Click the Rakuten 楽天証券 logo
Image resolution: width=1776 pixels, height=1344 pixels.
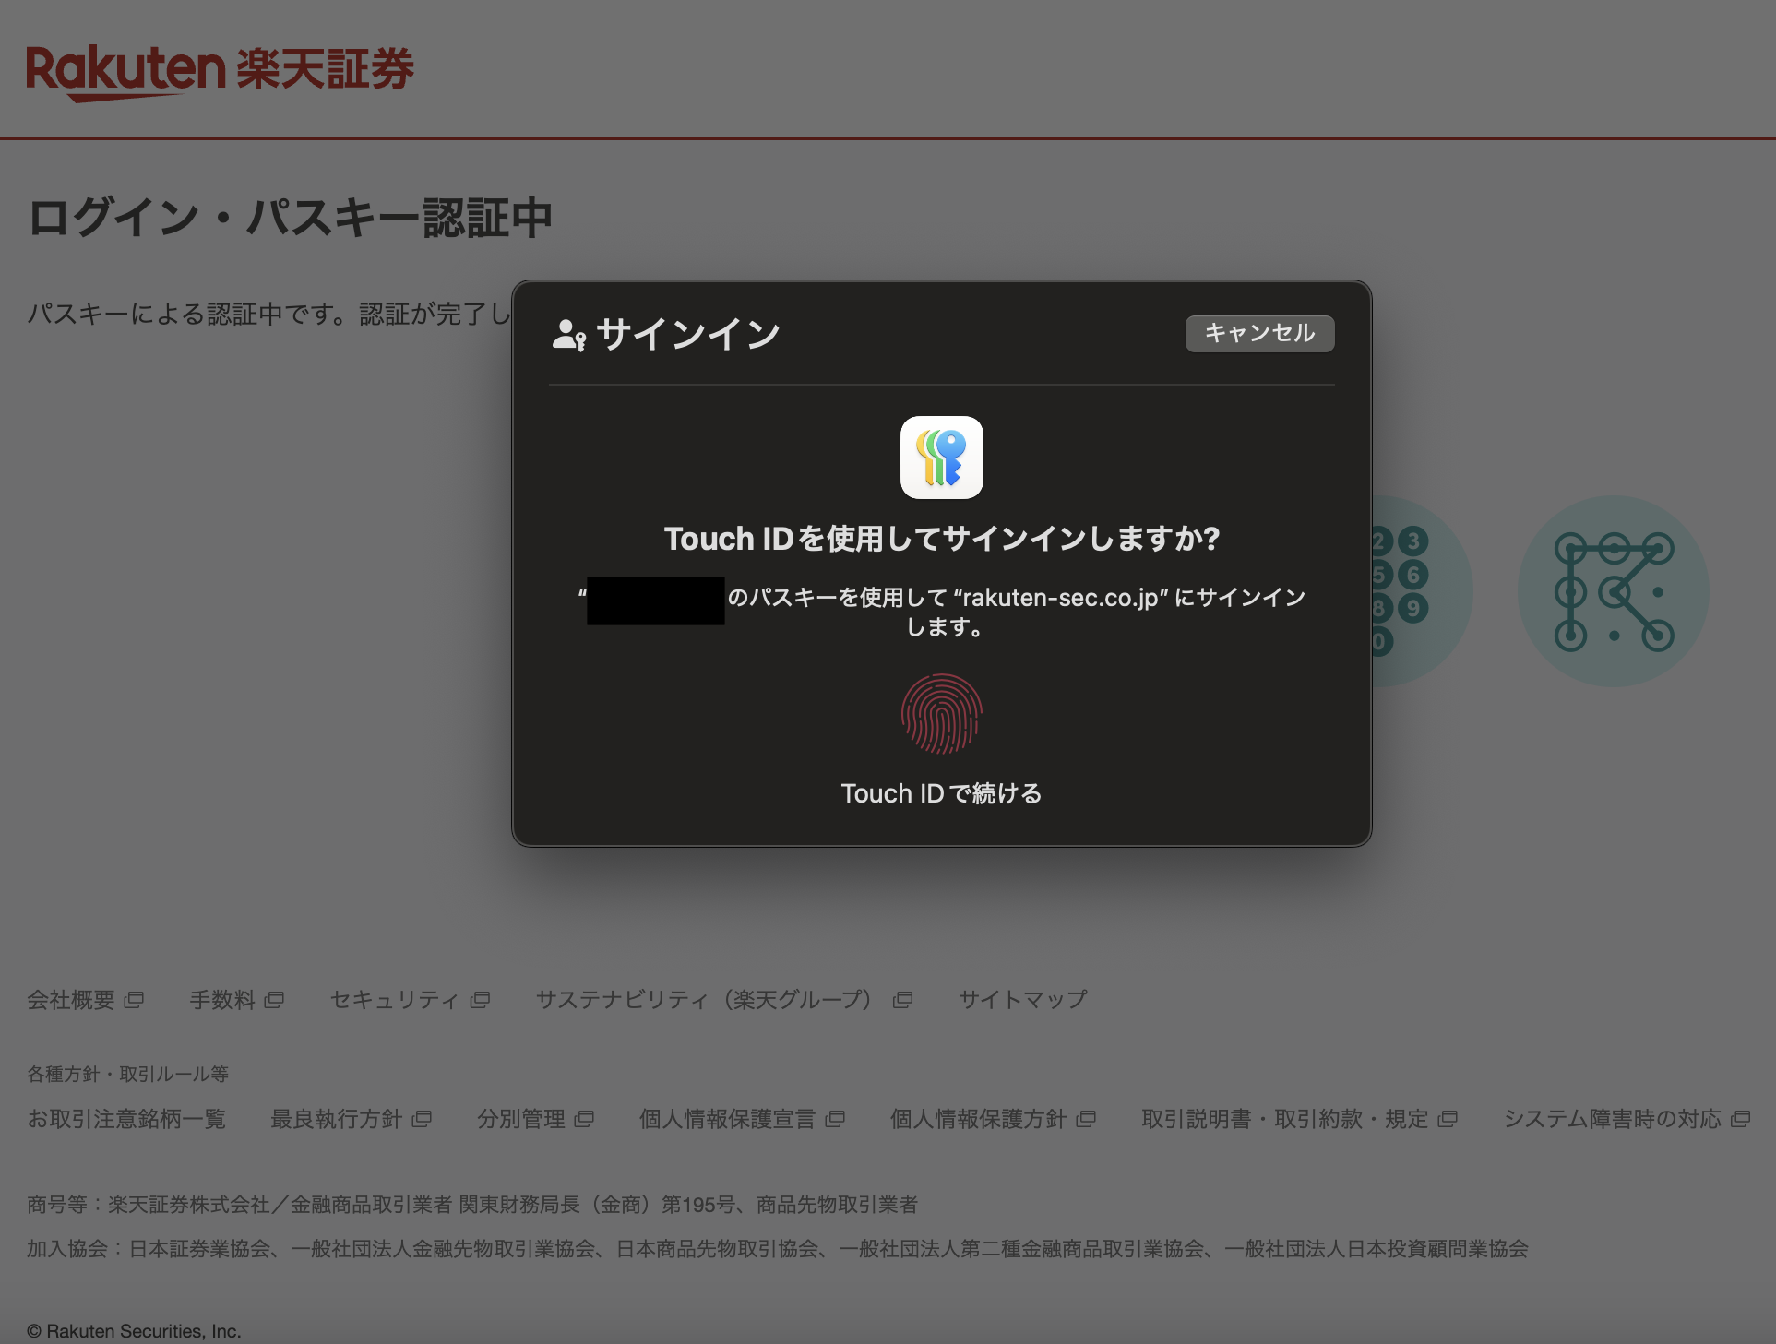[x=220, y=70]
